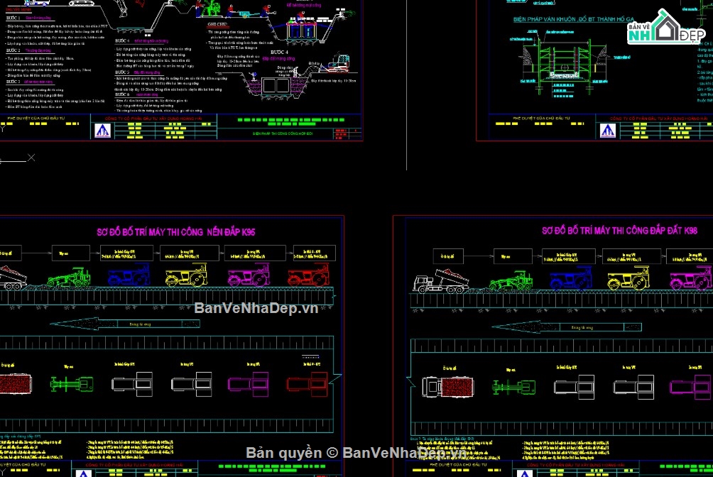Click the 'GHI CHÚ' notes heading
This screenshot has width=713, height=477.
[217, 24]
